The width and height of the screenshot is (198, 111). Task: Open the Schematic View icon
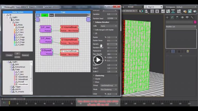click(173, 11)
